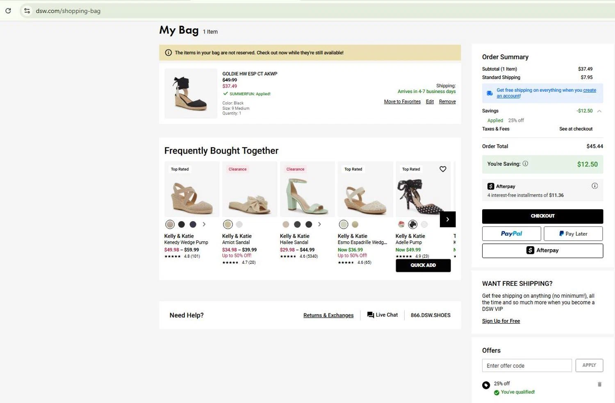This screenshot has width=615, height=403.
Task: Open the Goldie espadrille product thumbnail
Action: coord(191,93)
